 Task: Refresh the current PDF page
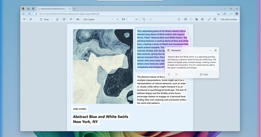[29, 14]
